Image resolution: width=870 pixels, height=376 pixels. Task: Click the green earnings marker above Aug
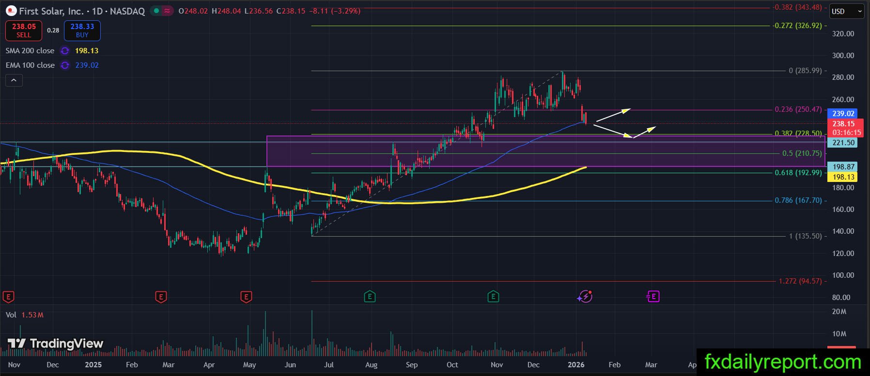[370, 296]
